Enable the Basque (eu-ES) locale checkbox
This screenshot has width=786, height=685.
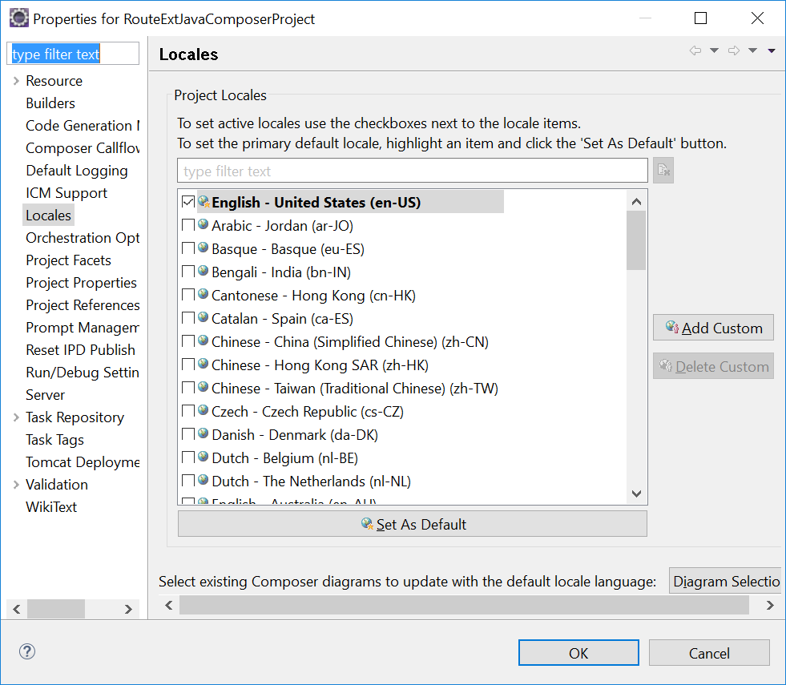pos(188,248)
